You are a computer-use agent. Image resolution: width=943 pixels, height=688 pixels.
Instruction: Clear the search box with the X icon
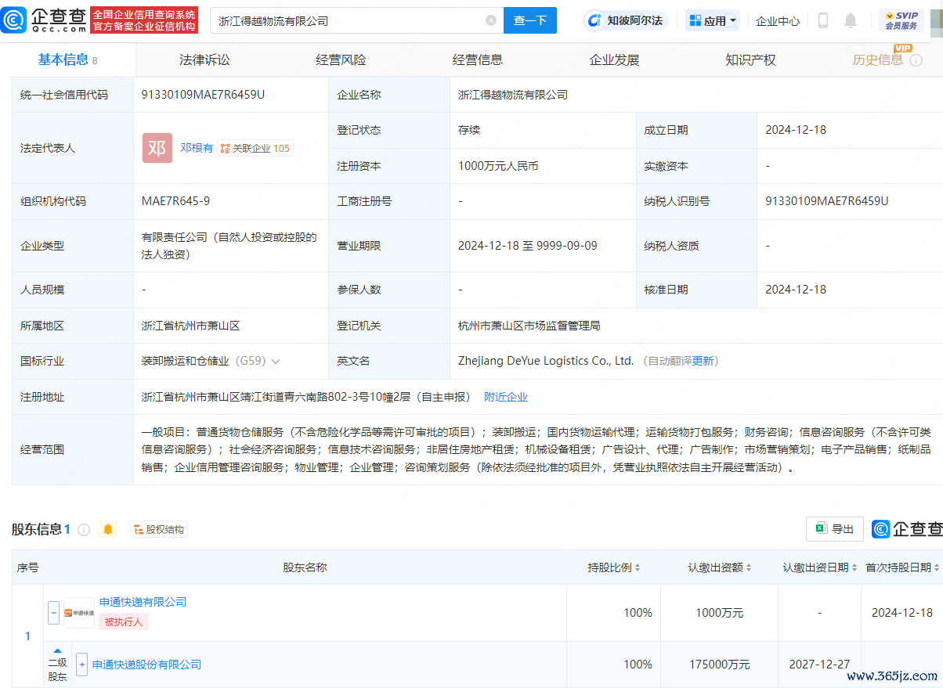click(491, 20)
